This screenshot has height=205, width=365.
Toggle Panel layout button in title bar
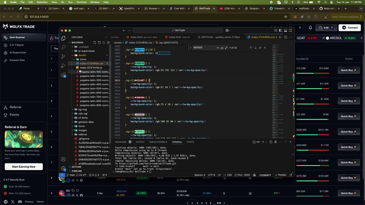285,30
